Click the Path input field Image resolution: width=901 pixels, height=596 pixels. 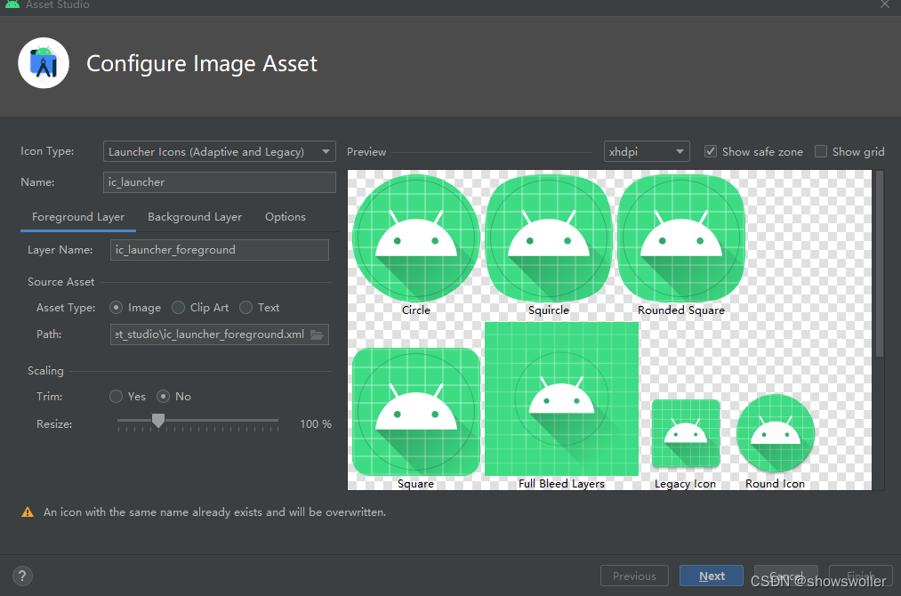coord(220,334)
